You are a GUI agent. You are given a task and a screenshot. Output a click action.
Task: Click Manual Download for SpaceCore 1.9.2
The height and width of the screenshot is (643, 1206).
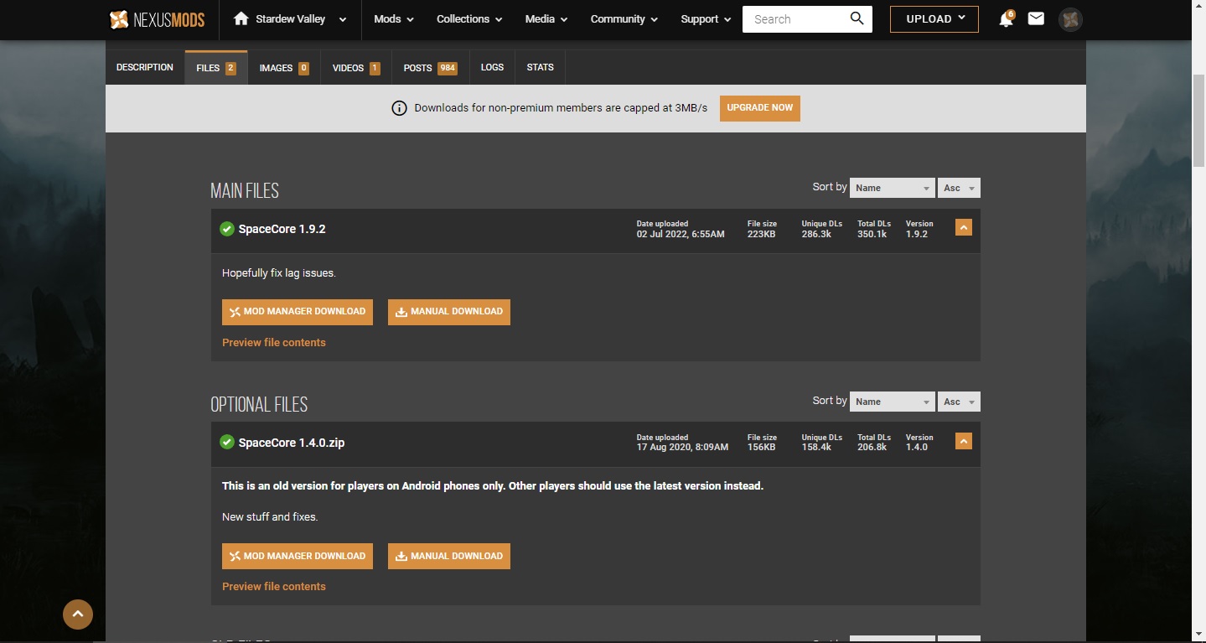(x=449, y=312)
